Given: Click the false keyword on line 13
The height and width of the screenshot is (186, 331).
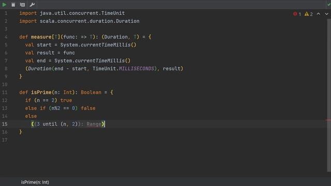Looking at the screenshot, I should pos(88,108).
